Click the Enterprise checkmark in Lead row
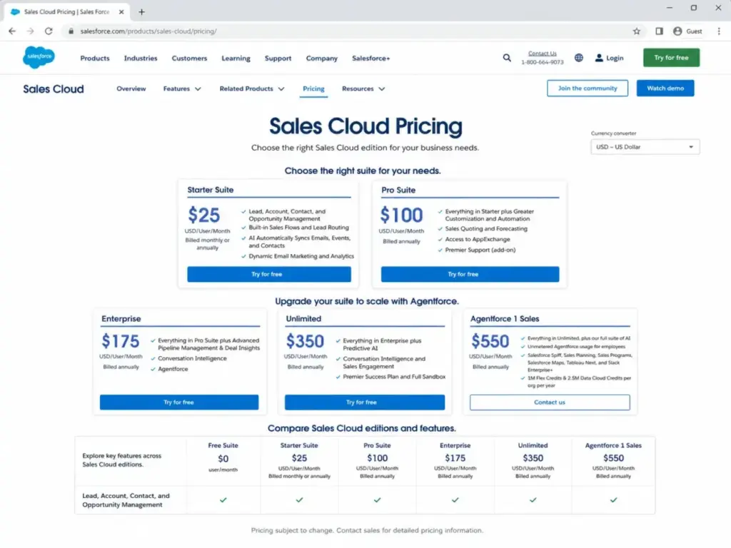The width and height of the screenshot is (731, 548). coord(455,500)
